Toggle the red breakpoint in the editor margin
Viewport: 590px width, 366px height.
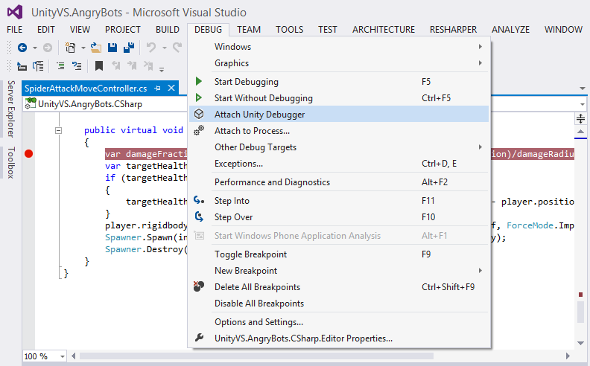click(x=28, y=154)
